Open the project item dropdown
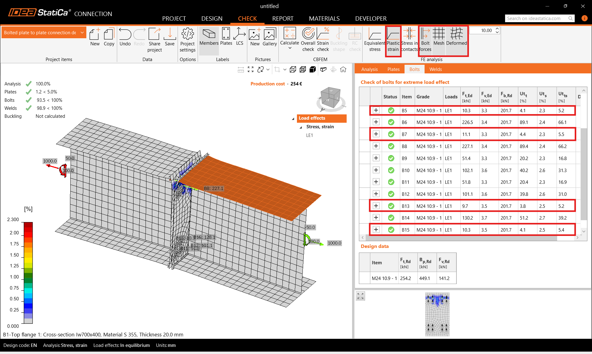 82,33
